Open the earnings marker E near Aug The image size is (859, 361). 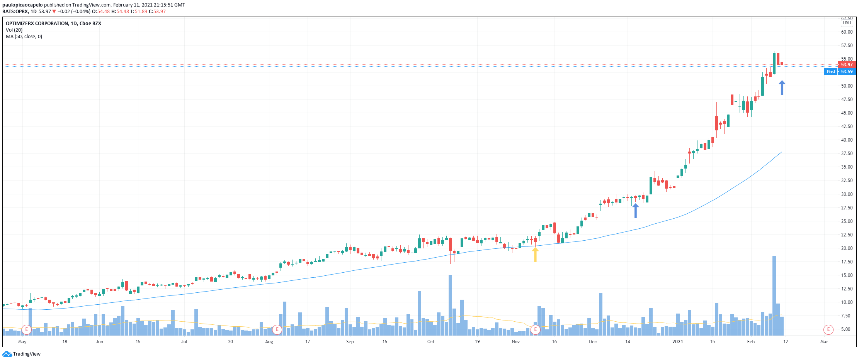277,330
